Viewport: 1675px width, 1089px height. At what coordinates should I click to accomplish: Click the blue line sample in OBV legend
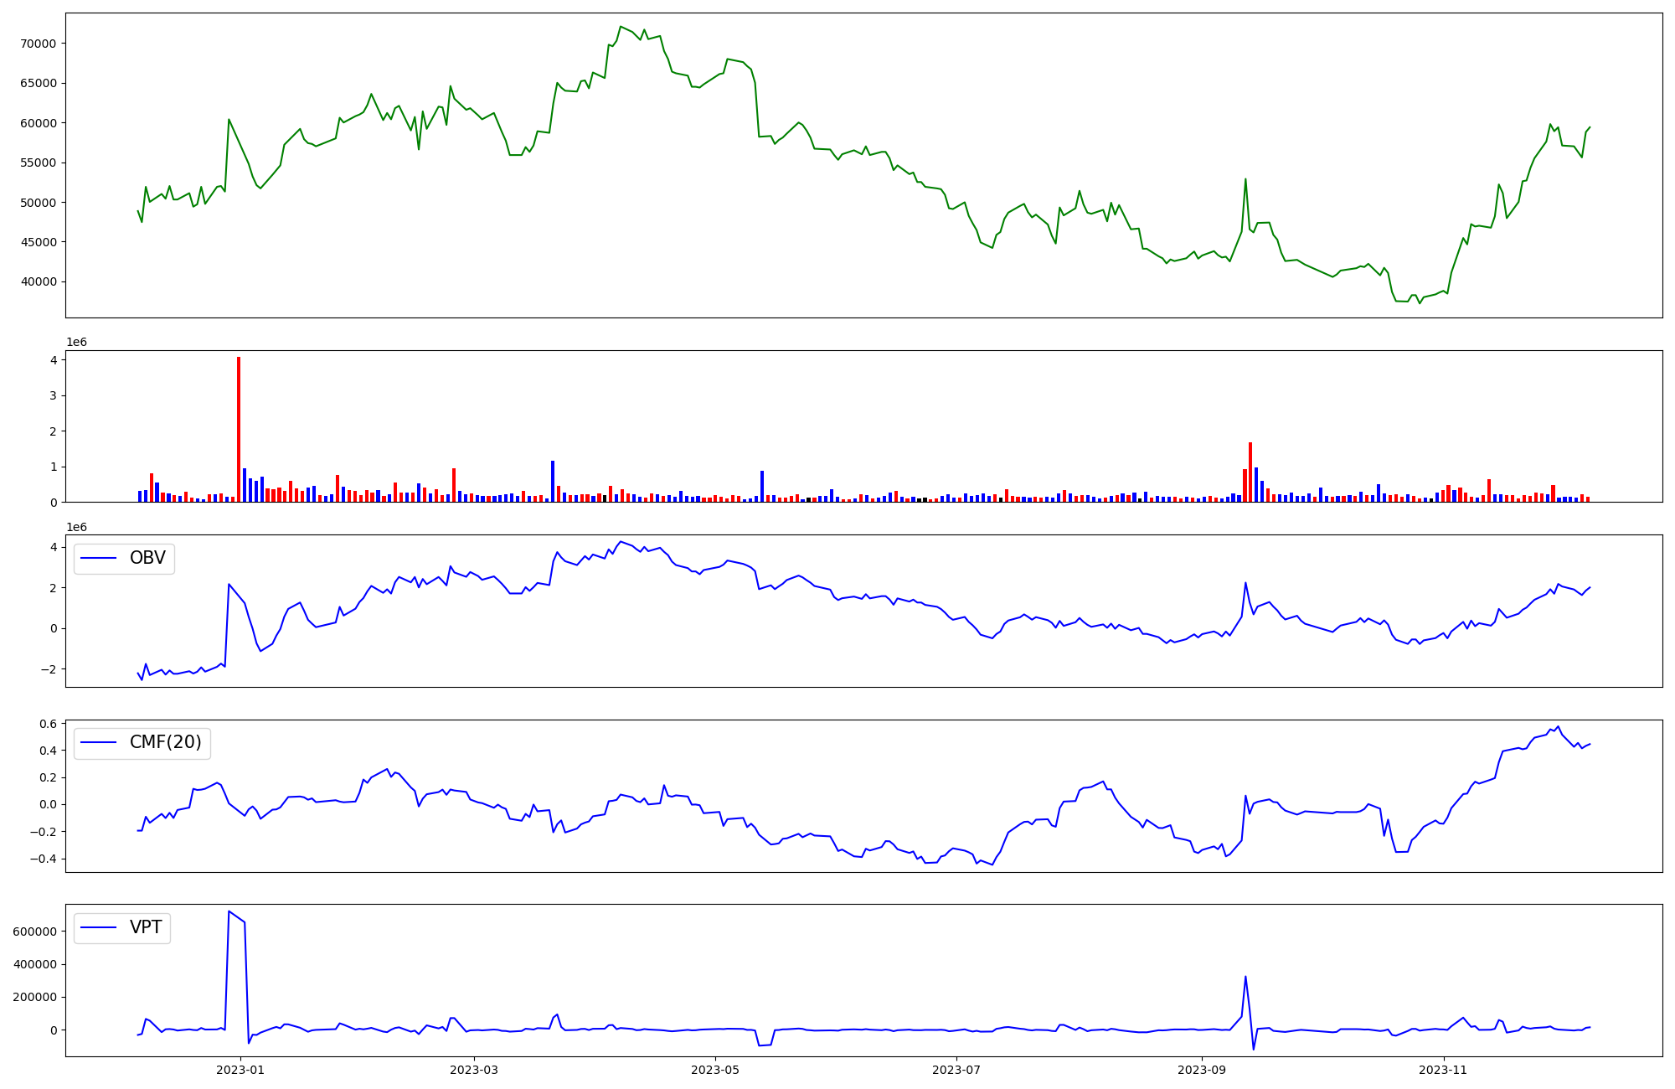[99, 559]
